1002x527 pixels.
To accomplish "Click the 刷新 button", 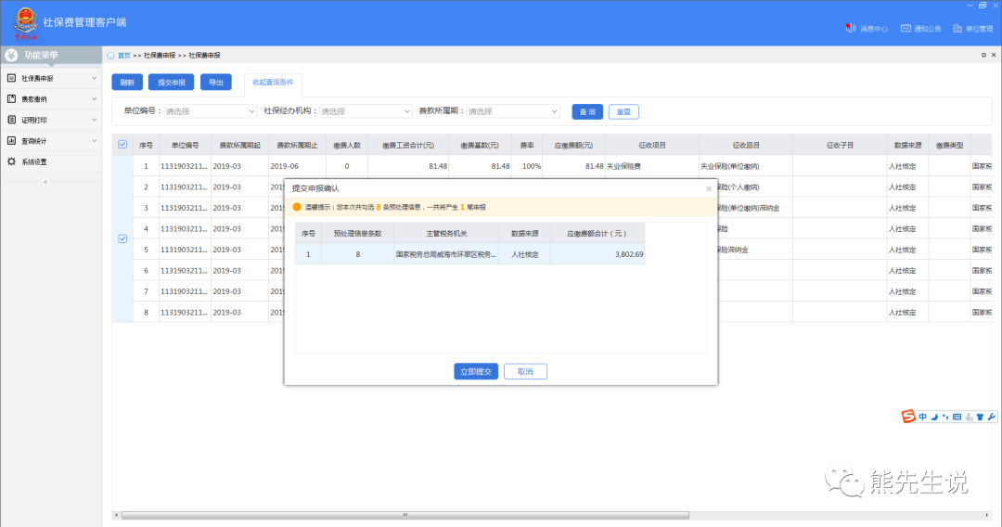I will 127,83.
